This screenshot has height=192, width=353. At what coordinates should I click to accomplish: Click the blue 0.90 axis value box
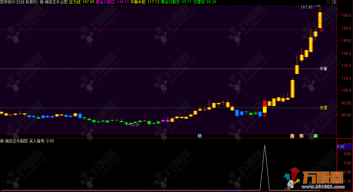click(344, 147)
